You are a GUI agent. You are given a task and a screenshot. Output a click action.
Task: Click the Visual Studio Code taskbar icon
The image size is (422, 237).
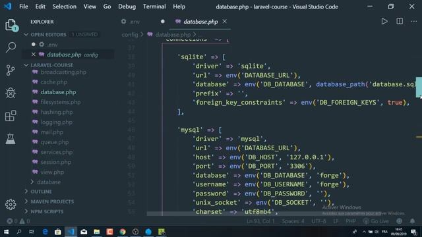[x=71, y=232]
